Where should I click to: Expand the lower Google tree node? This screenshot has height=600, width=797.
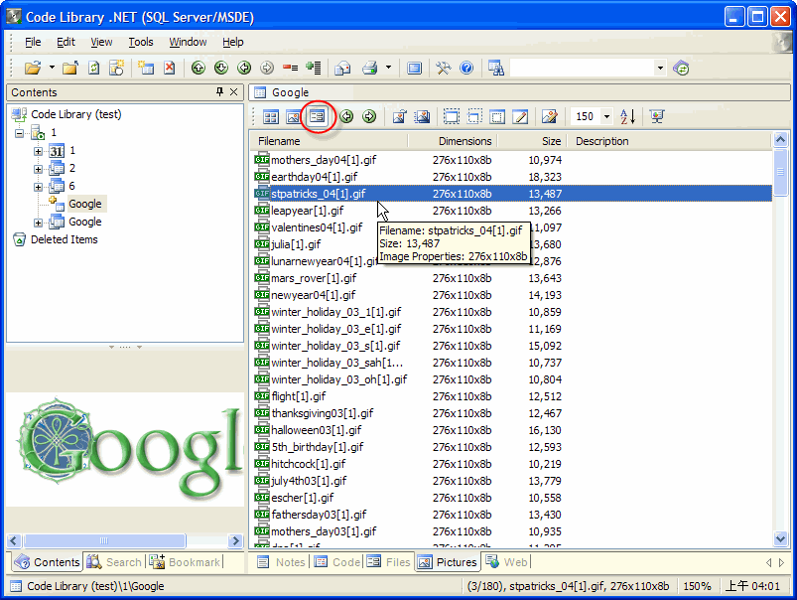(38, 223)
